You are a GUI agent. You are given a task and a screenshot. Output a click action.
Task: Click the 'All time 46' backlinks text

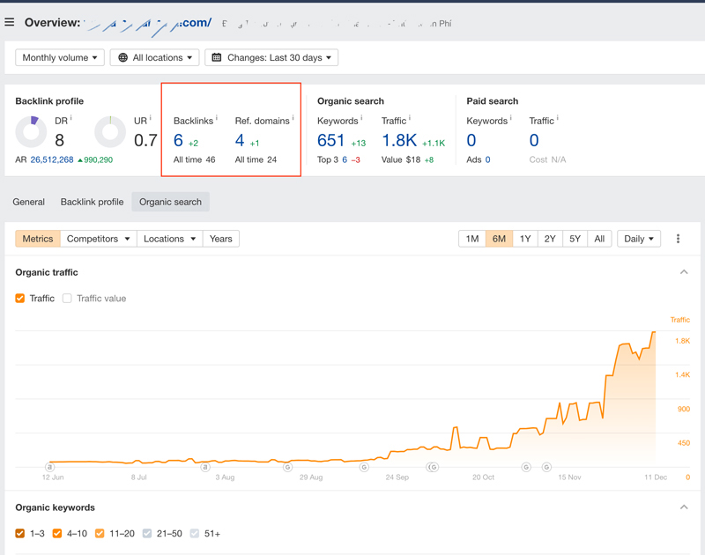coord(194,159)
